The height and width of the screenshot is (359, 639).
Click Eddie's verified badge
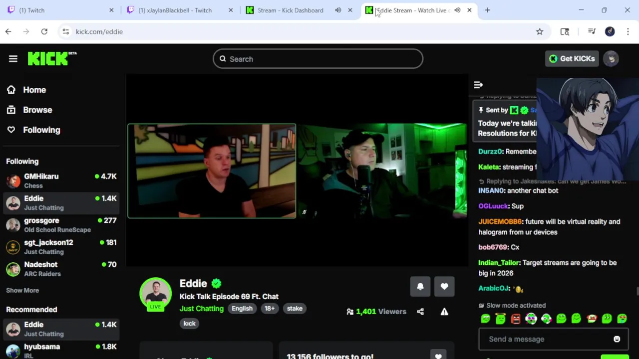pos(216,283)
